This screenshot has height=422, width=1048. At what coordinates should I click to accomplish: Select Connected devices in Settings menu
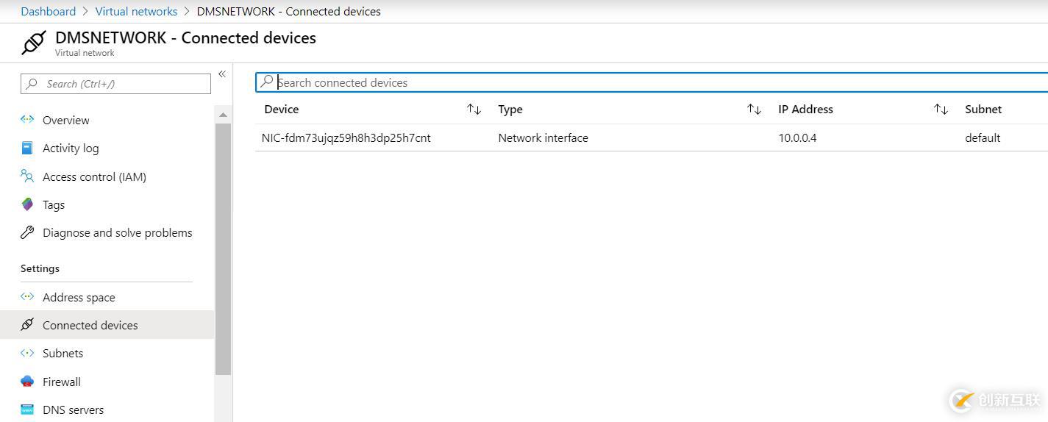90,325
